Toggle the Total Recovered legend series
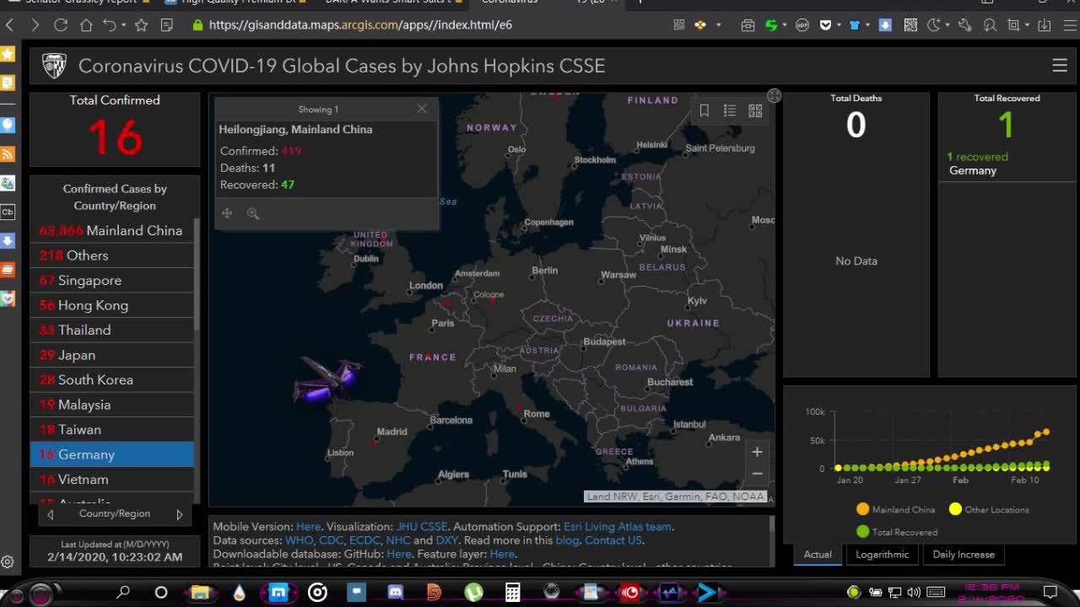 pos(897,532)
